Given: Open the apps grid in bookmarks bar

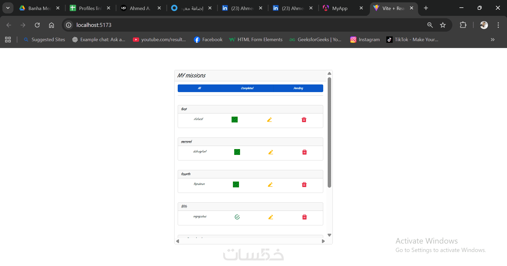Looking at the screenshot, I should (8, 40).
